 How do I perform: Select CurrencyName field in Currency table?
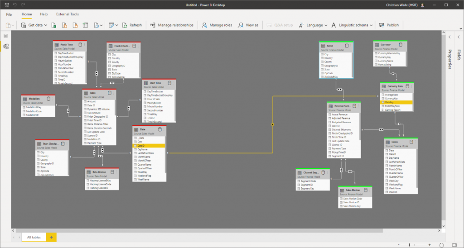click(x=389, y=61)
